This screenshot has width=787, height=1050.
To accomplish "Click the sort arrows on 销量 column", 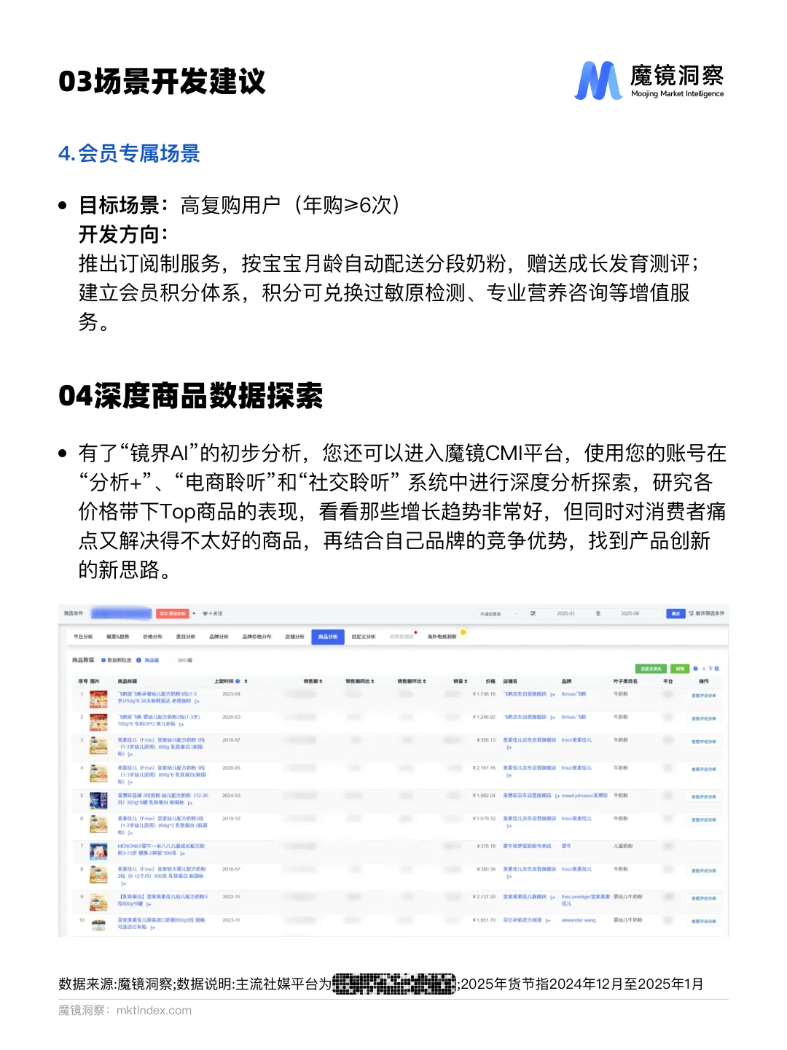I will click(466, 681).
